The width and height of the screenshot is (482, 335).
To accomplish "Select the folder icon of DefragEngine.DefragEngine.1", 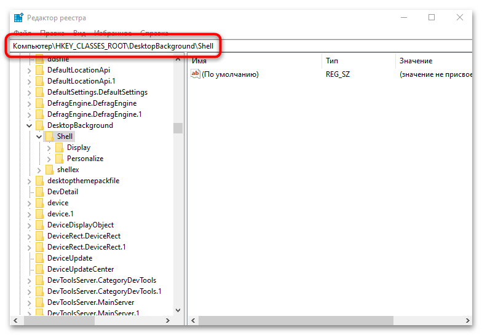I will click(39, 114).
